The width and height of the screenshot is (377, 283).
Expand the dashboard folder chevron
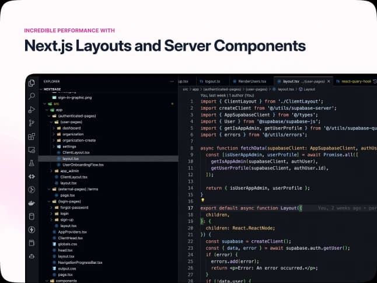pyautogui.click(x=54, y=128)
